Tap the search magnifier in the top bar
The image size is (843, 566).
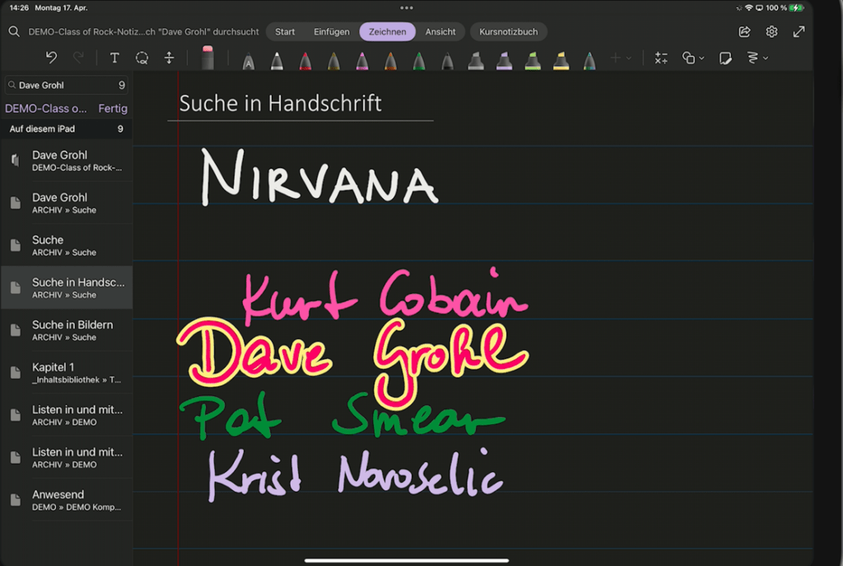pyautogui.click(x=14, y=32)
